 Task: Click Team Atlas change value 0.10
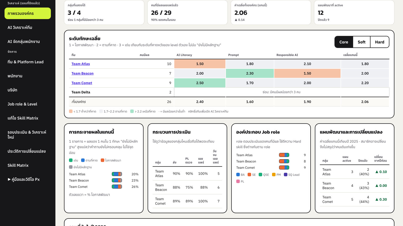381,172
